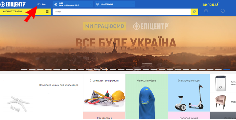Open the Электротранспорт category
The height and width of the screenshot is (120, 236).
[x=189, y=93]
